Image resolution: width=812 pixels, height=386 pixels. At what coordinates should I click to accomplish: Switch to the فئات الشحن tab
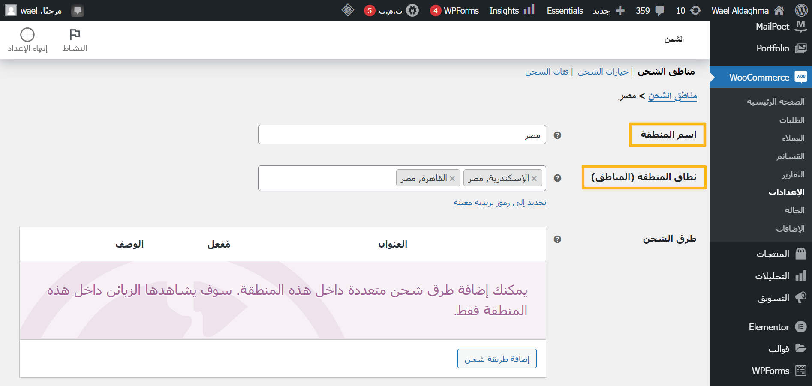[547, 72]
